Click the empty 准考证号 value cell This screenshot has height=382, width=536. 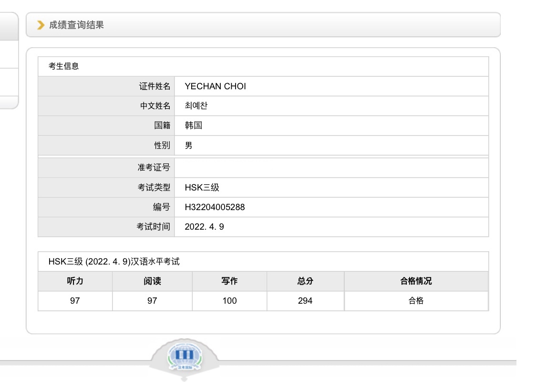(x=331, y=168)
